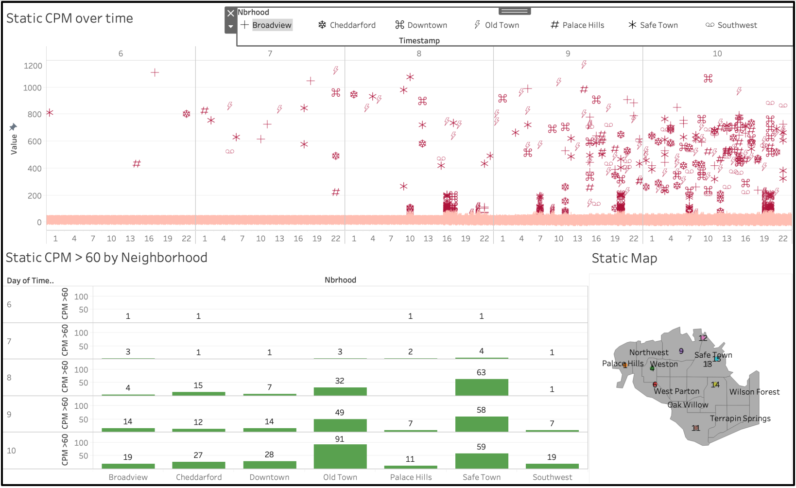The height and width of the screenshot is (488, 796).
Task: Click the Nbrhood column header
Action: (340, 280)
